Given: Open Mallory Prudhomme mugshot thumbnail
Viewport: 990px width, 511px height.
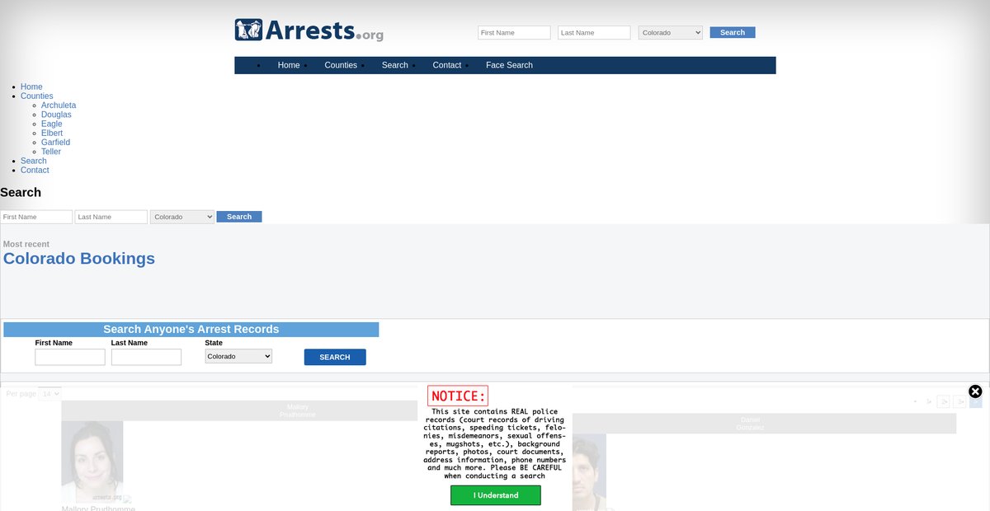Looking at the screenshot, I should pyautogui.click(x=92, y=462).
